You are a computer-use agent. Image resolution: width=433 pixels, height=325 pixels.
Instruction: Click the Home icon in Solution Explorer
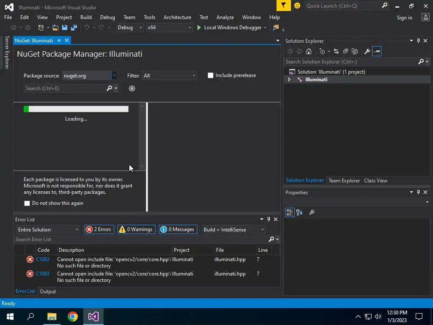[309, 51]
